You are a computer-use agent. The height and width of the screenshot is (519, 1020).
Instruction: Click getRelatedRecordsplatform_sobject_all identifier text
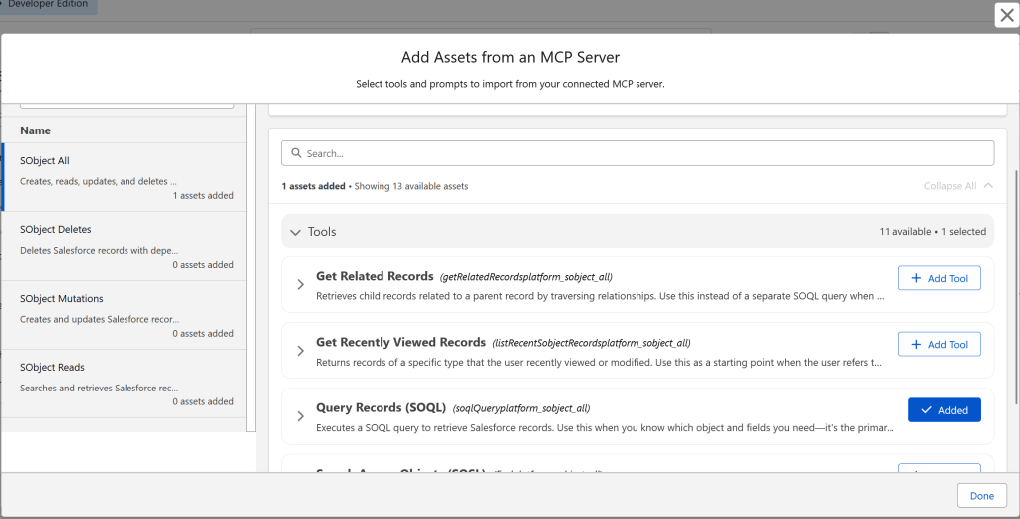pos(526,277)
